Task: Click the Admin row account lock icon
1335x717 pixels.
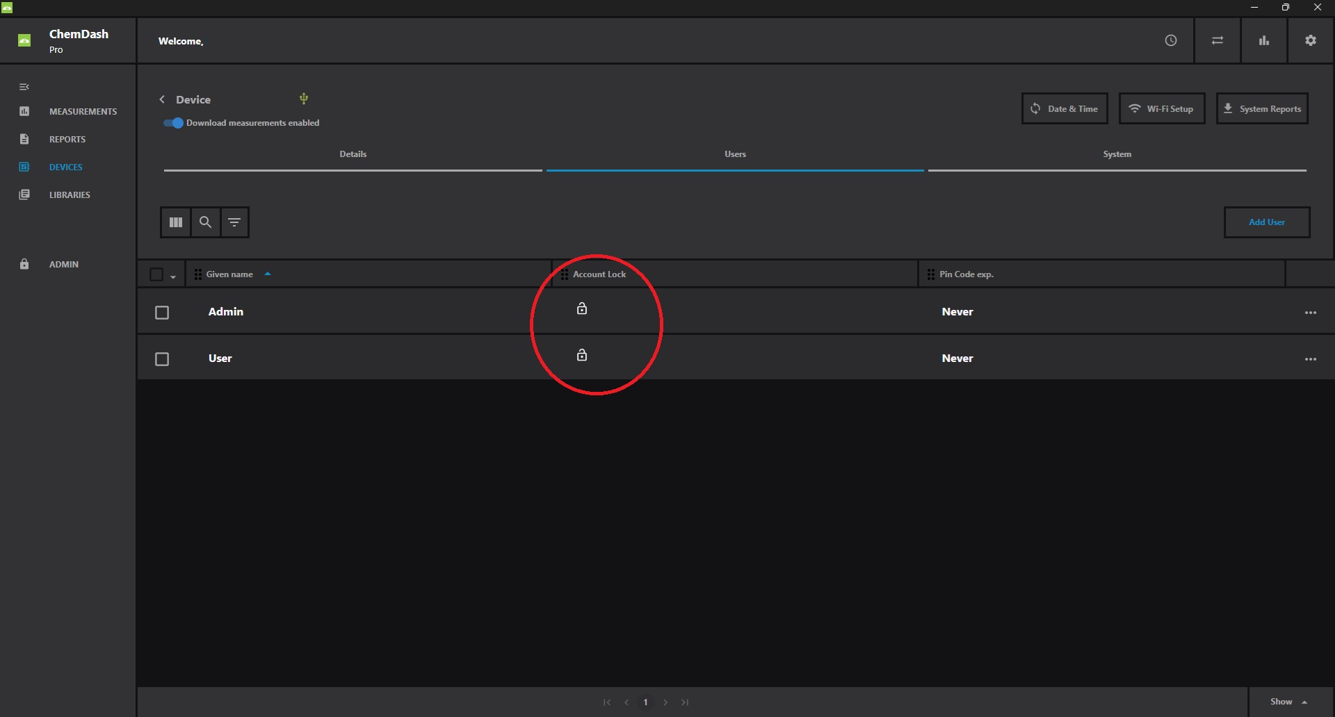Action: tap(582, 309)
